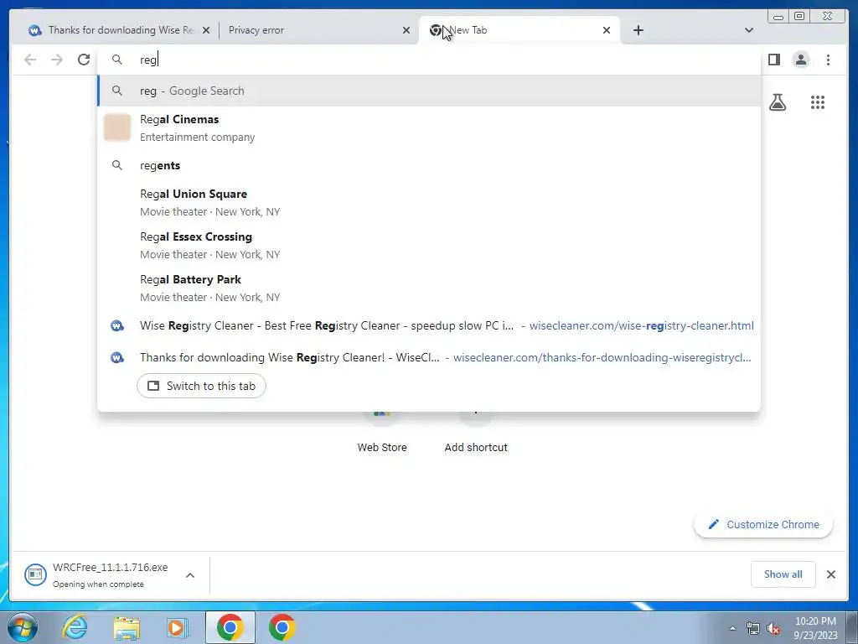
Task: Choose the regents search suggestion
Action: 429,165
